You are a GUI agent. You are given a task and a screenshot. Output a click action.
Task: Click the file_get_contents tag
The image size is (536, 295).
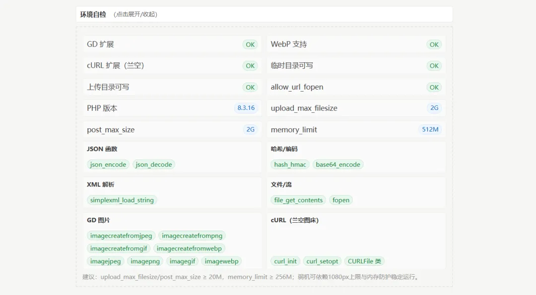coord(298,200)
